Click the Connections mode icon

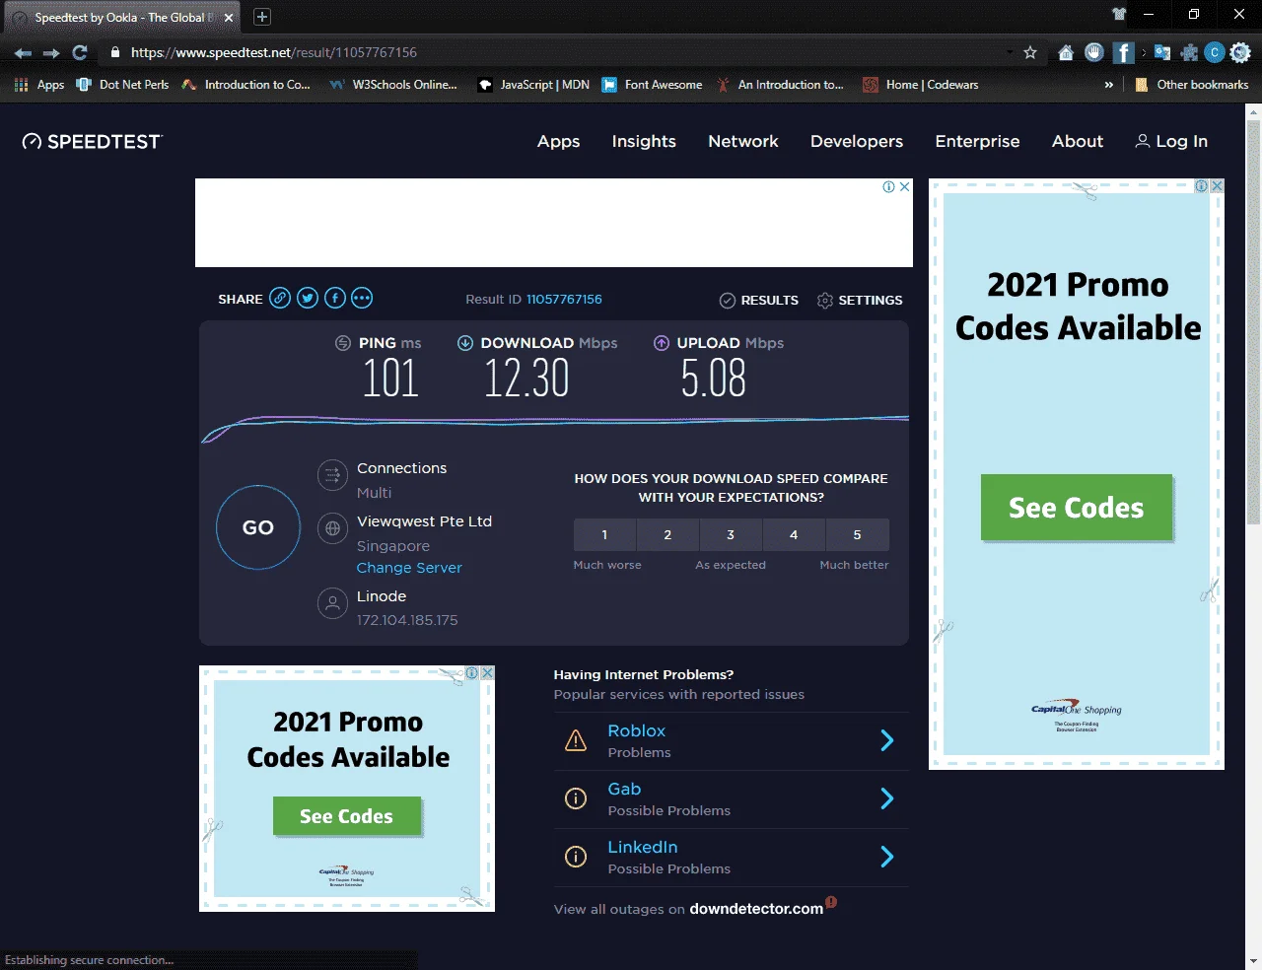(x=333, y=475)
